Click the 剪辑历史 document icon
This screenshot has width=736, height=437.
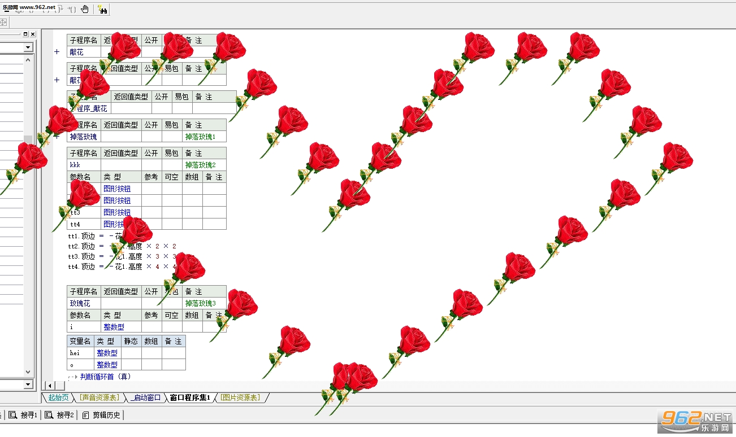coord(85,415)
